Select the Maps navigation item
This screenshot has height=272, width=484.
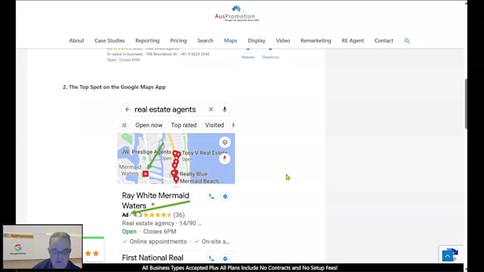point(231,40)
